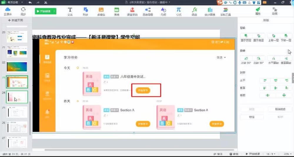
Task: Distribute horizontally in 等距 row
Action: click(268, 95)
